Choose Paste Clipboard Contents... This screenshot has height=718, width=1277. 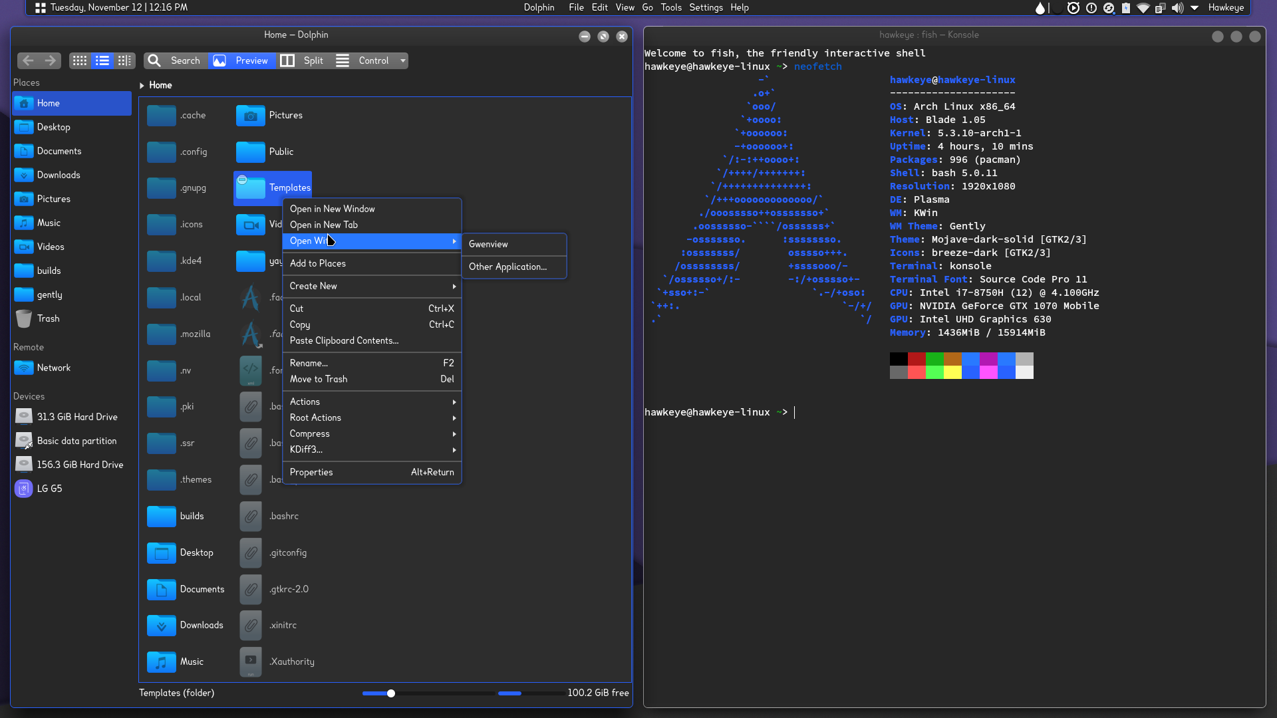pos(372,340)
